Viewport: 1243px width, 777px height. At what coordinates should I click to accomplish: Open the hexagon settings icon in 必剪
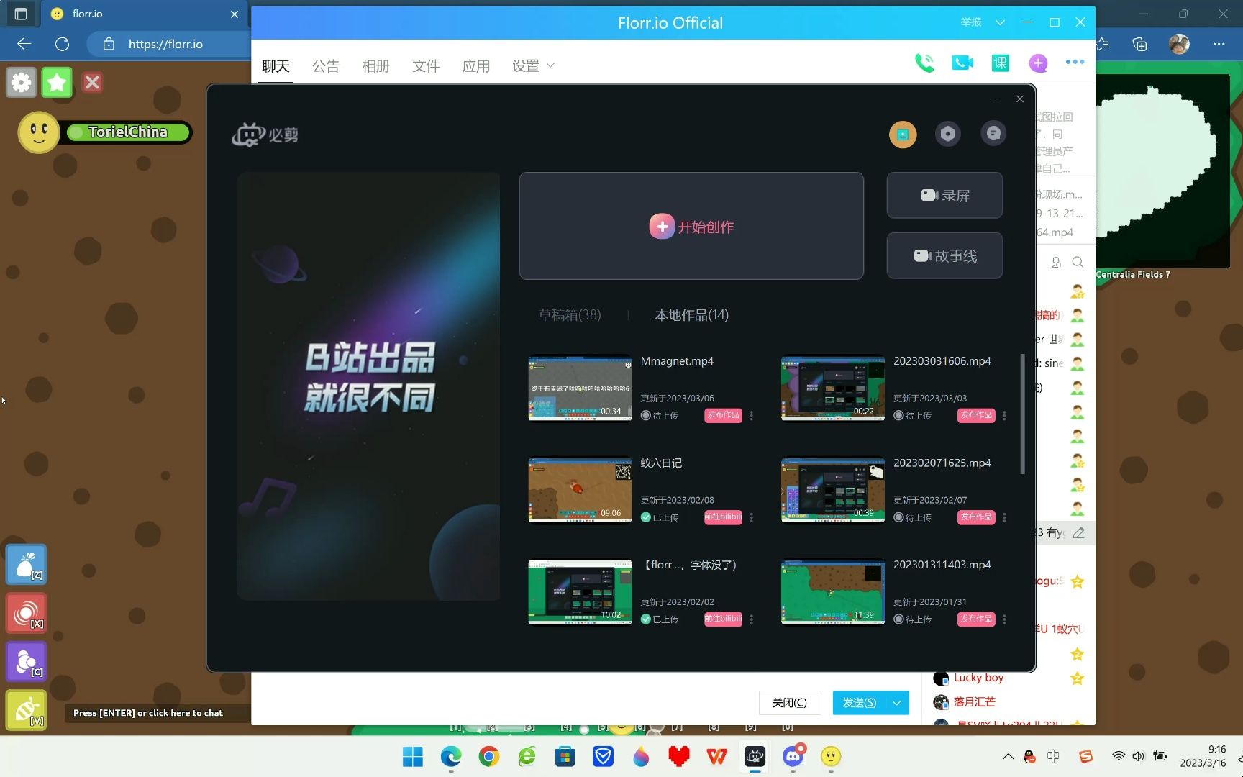(x=948, y=134)
